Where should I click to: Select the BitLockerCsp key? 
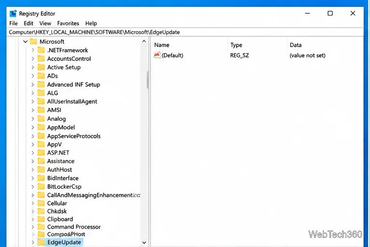pos(64,187)
